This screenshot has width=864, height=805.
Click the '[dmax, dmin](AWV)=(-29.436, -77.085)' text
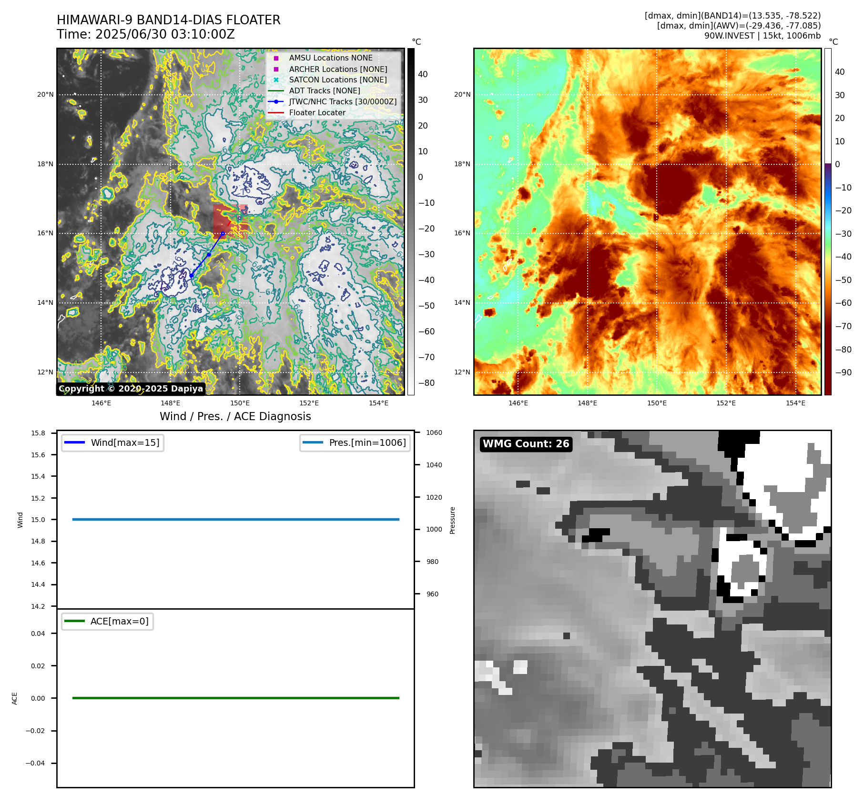click(739, 26)
